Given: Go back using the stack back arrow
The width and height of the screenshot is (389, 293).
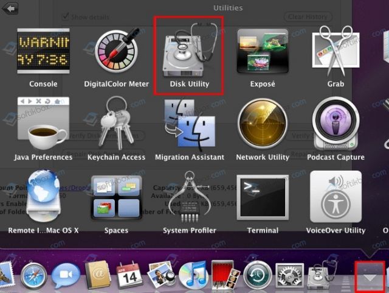Looking at the screenshot, I should [10, 9].
